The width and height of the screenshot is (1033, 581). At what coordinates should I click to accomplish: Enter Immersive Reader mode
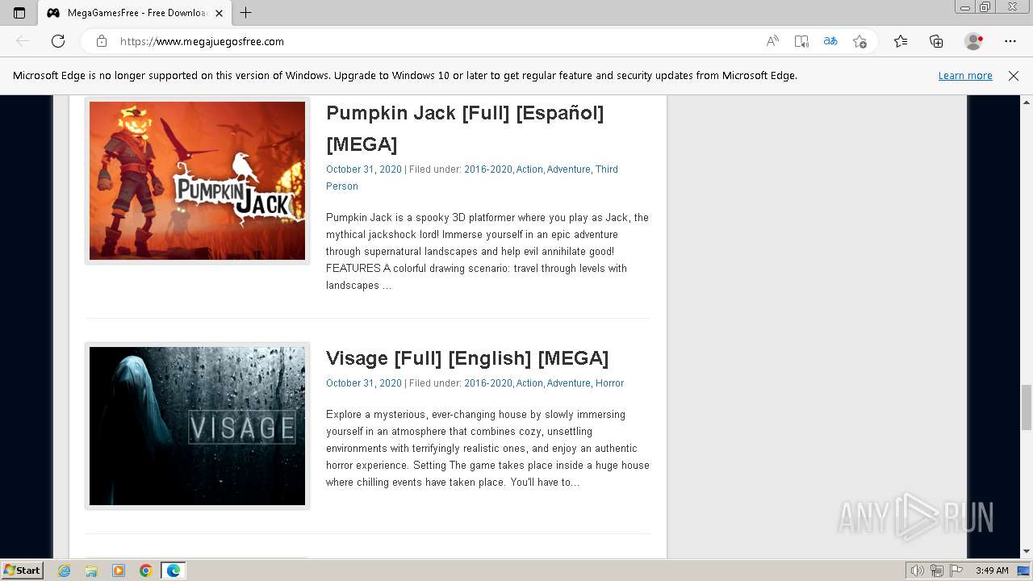[801, 41]
